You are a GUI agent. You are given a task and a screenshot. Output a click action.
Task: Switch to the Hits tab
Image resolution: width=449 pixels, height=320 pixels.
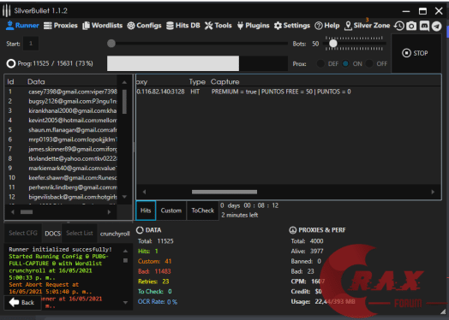coord(146,210)
